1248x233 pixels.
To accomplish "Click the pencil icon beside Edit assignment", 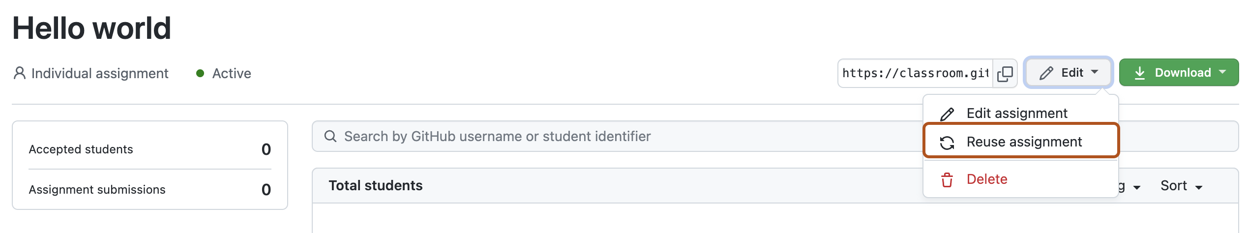I will (947, 114).
